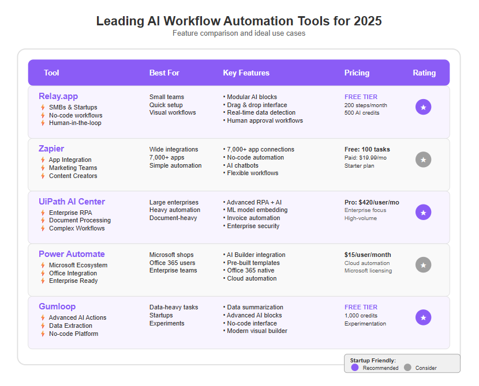Screen dimensions: 479x386
Task: Click lightning bolt beside Enterprise RPA
Action: point(43,213)
